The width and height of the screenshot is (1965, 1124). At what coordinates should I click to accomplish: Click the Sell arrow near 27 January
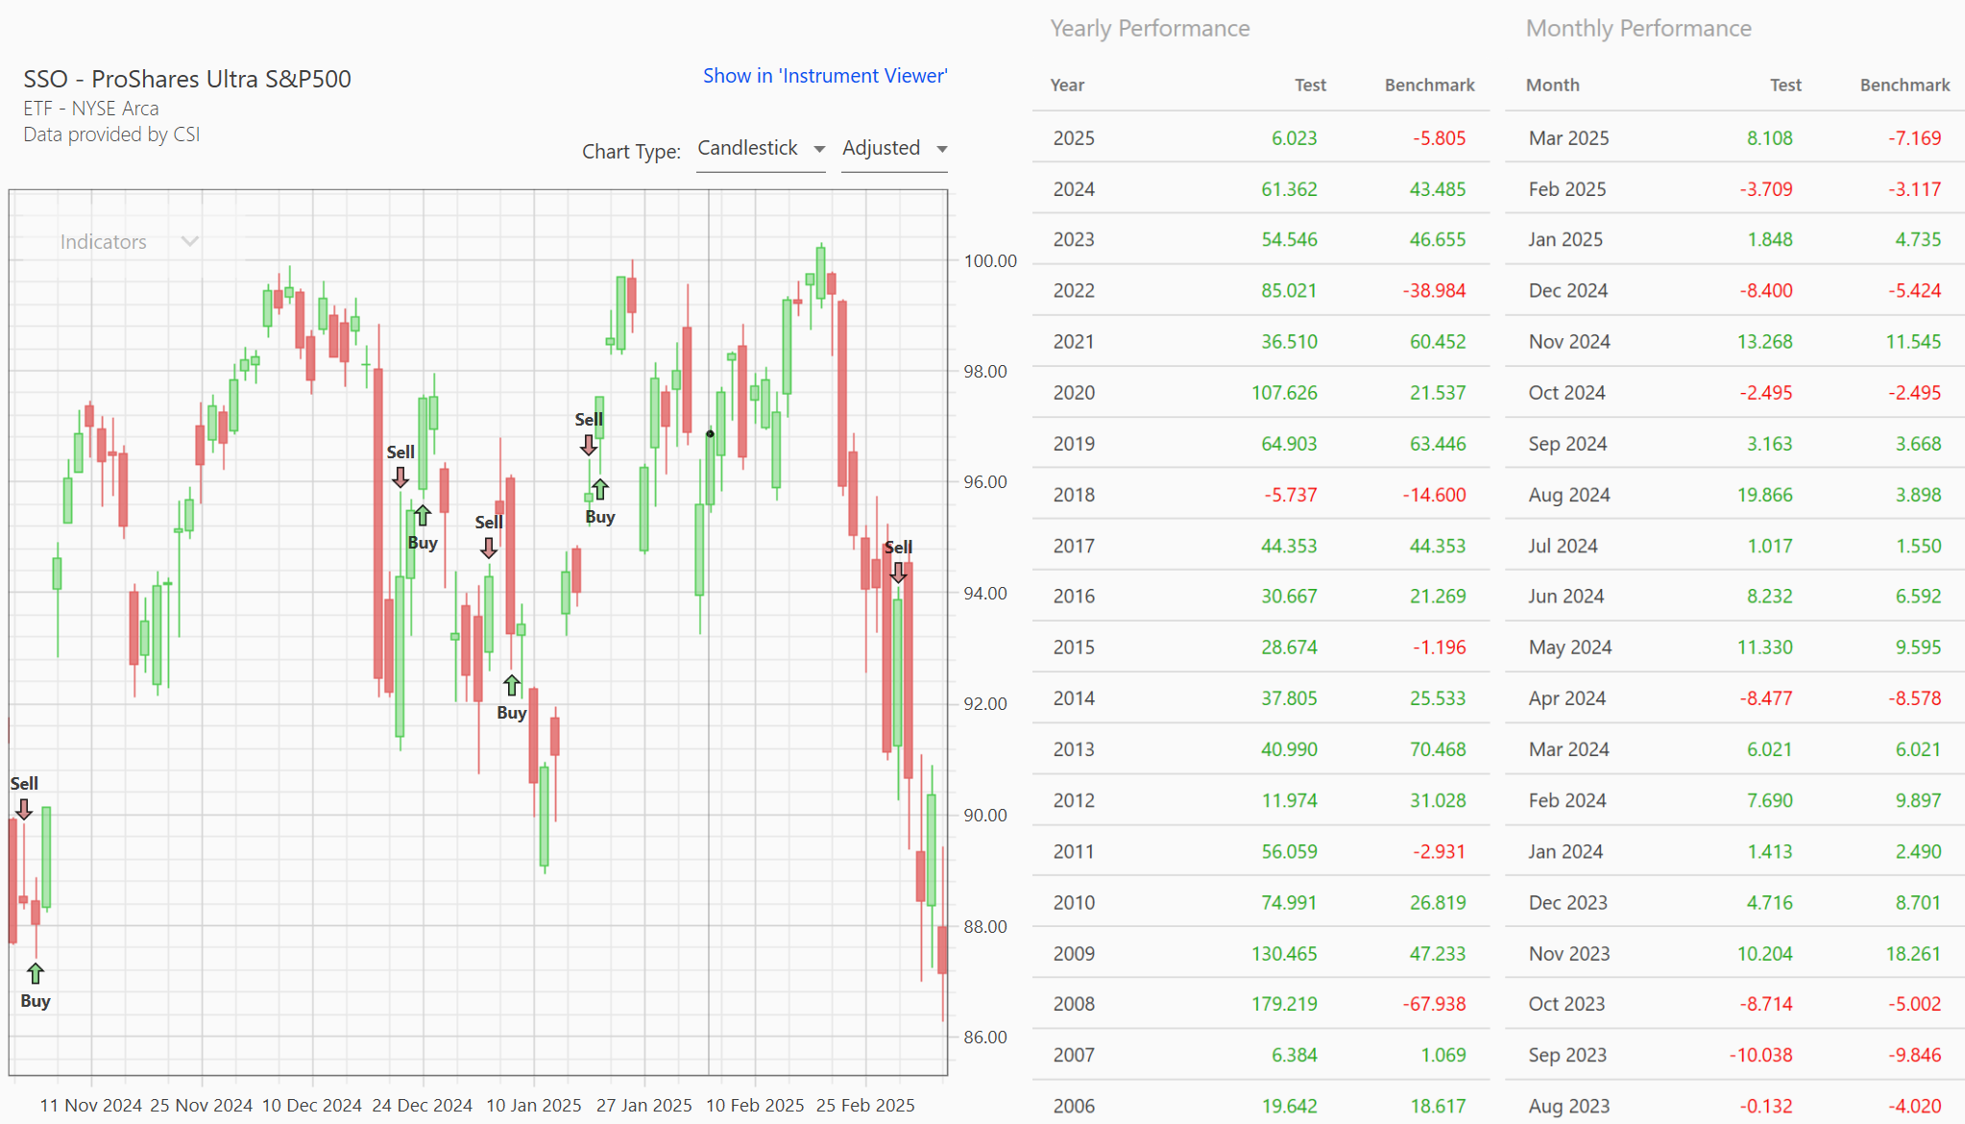[589, 445]
